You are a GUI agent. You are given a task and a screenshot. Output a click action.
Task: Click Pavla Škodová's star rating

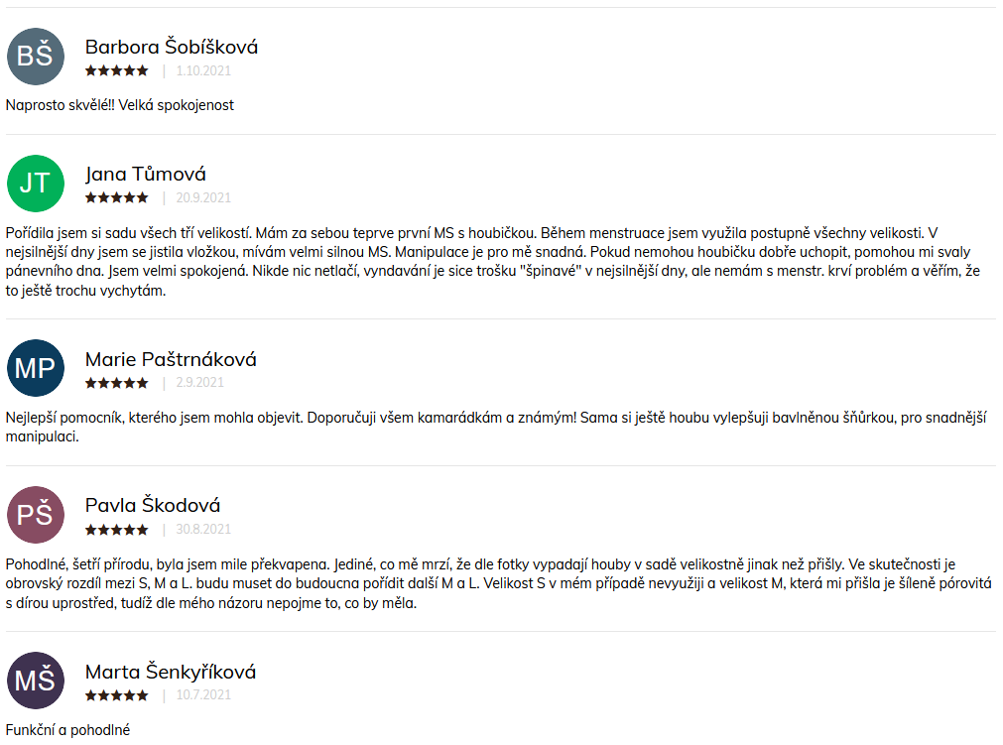[116, 529]
